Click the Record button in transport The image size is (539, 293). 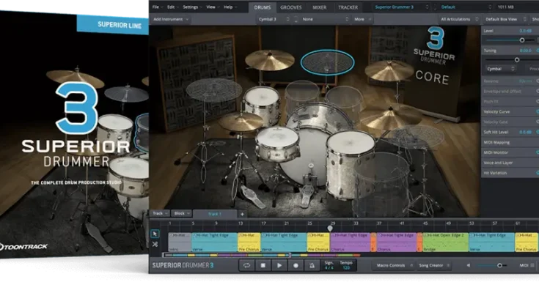296,265
